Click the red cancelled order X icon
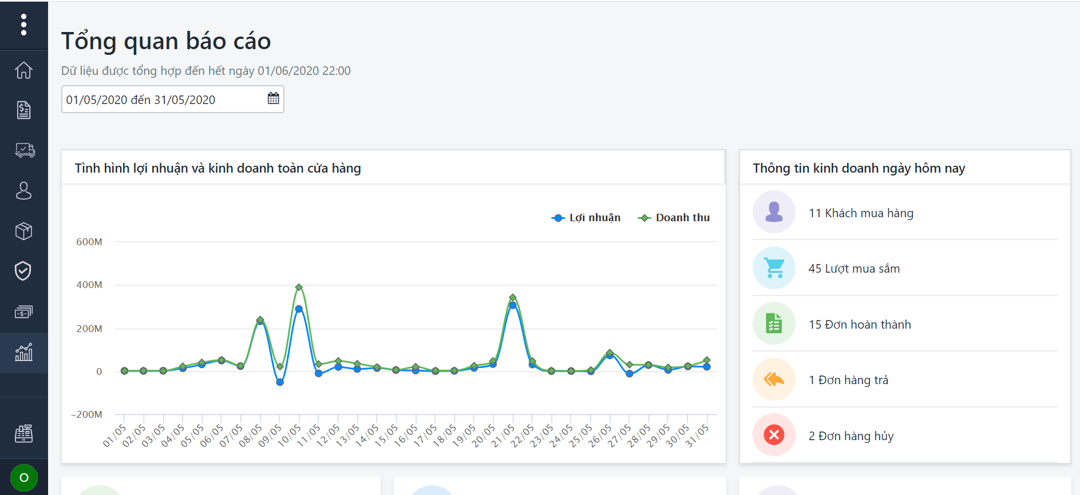 coord(774,435)
